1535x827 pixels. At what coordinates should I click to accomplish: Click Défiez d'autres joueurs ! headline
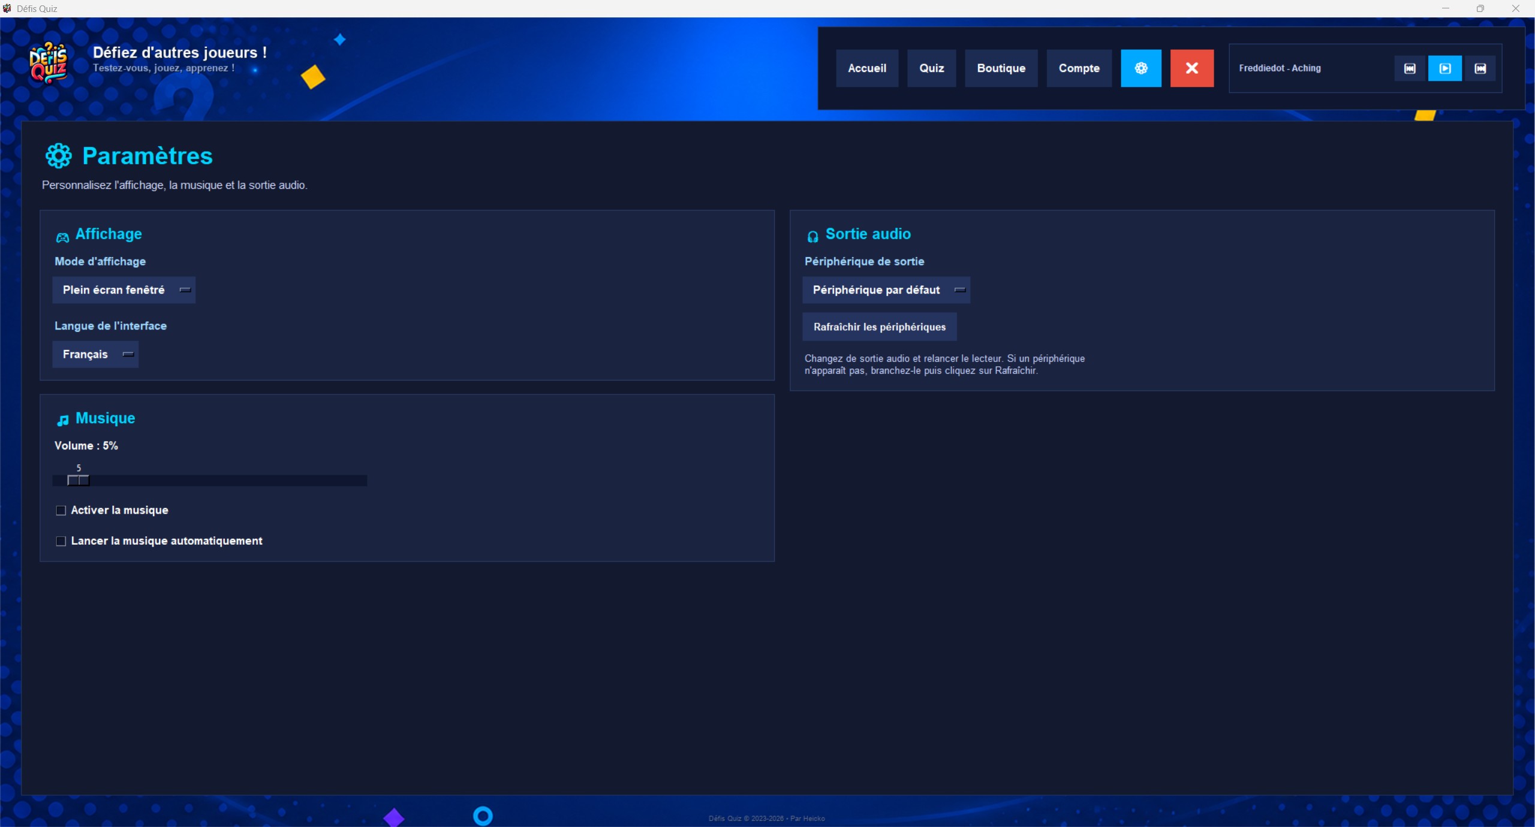(x=180, y=53)
